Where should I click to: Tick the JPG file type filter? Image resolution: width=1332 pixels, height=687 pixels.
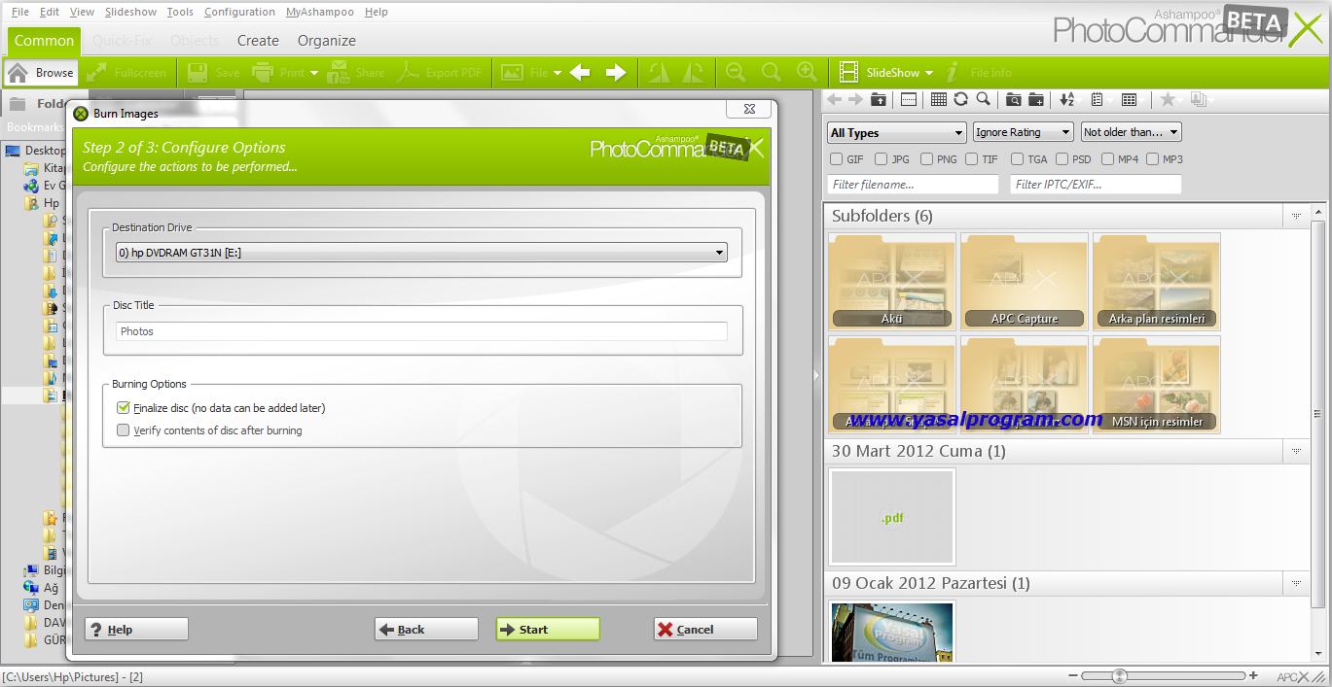pos(882,159)
